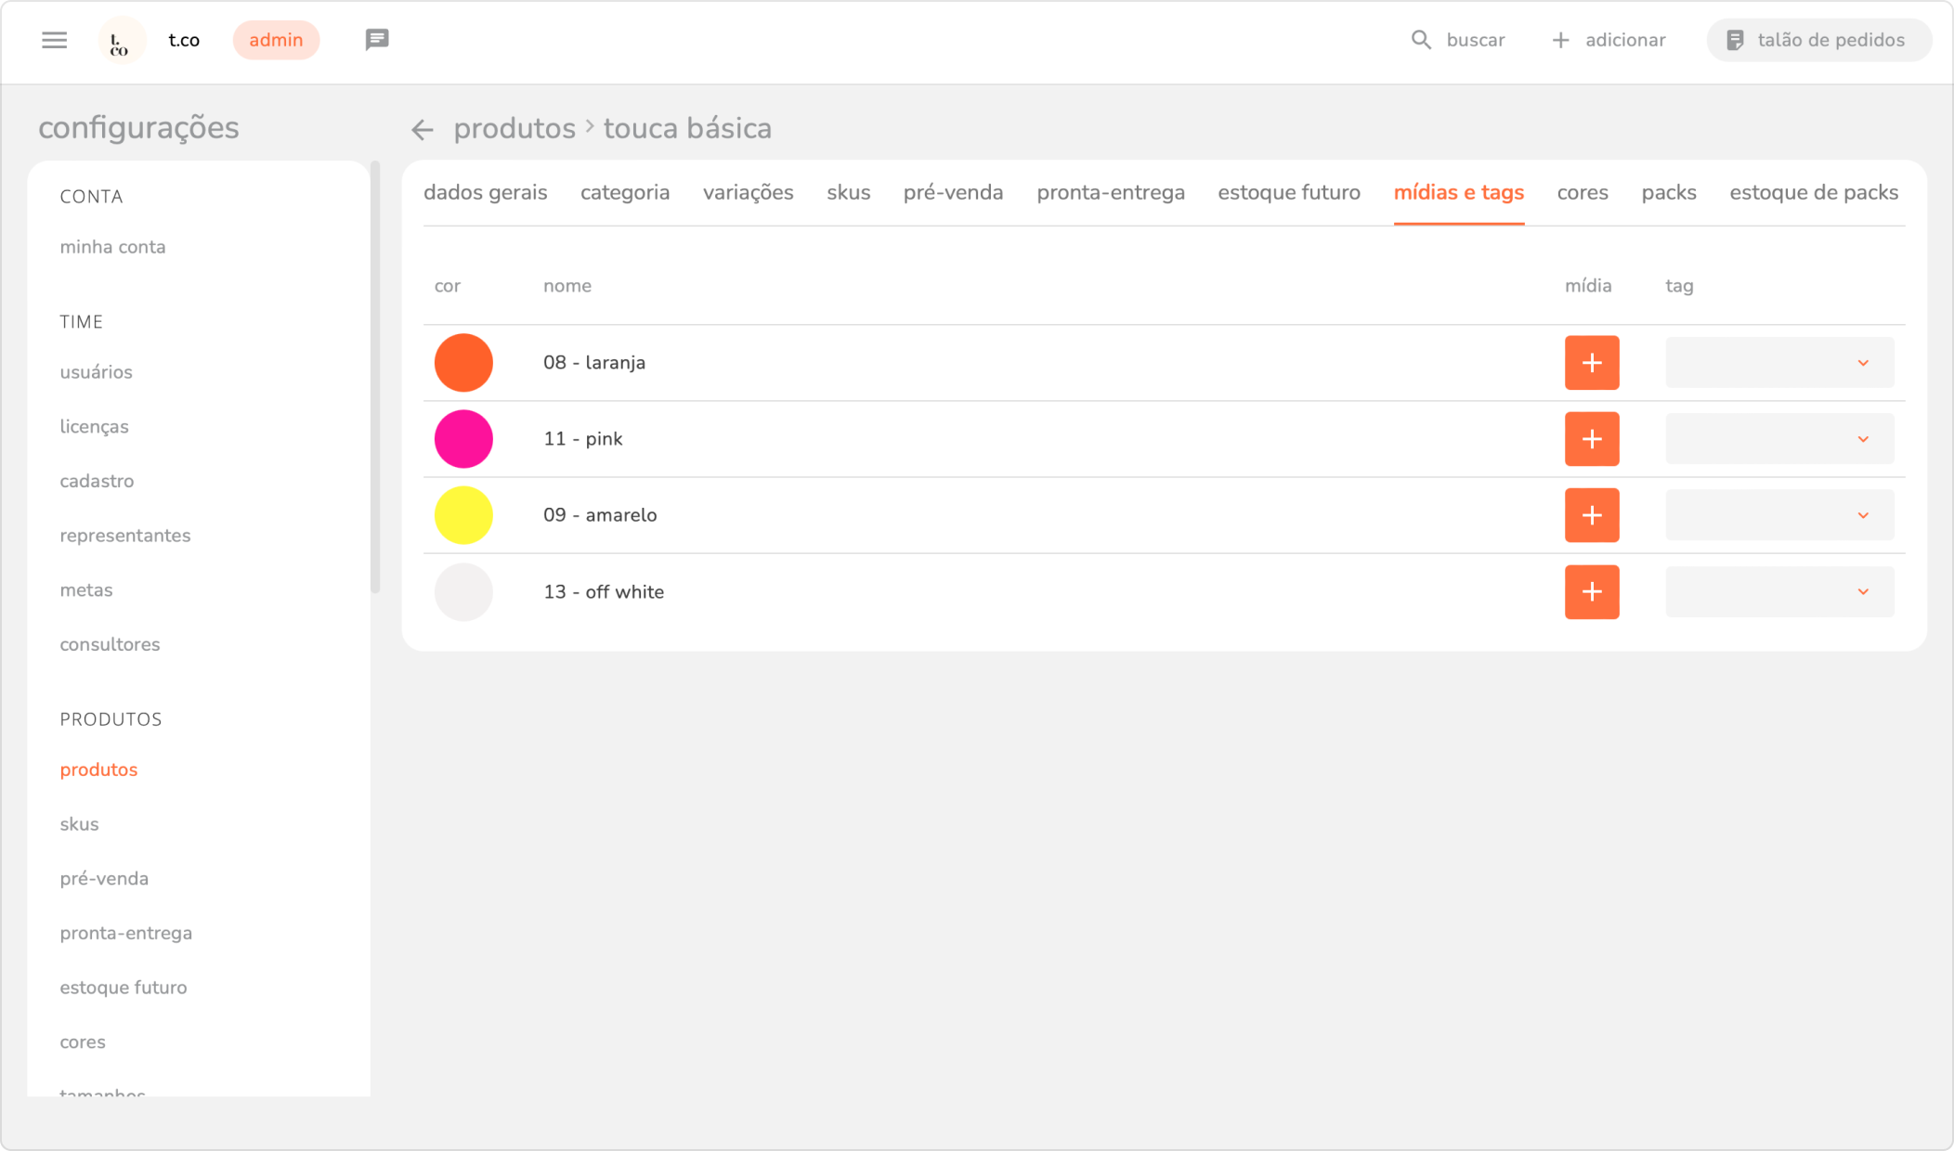Viewport: 1954px width, 1151px height.
Task: Open tag dropdown for 08 - laranja
Action: [1778, 363]
